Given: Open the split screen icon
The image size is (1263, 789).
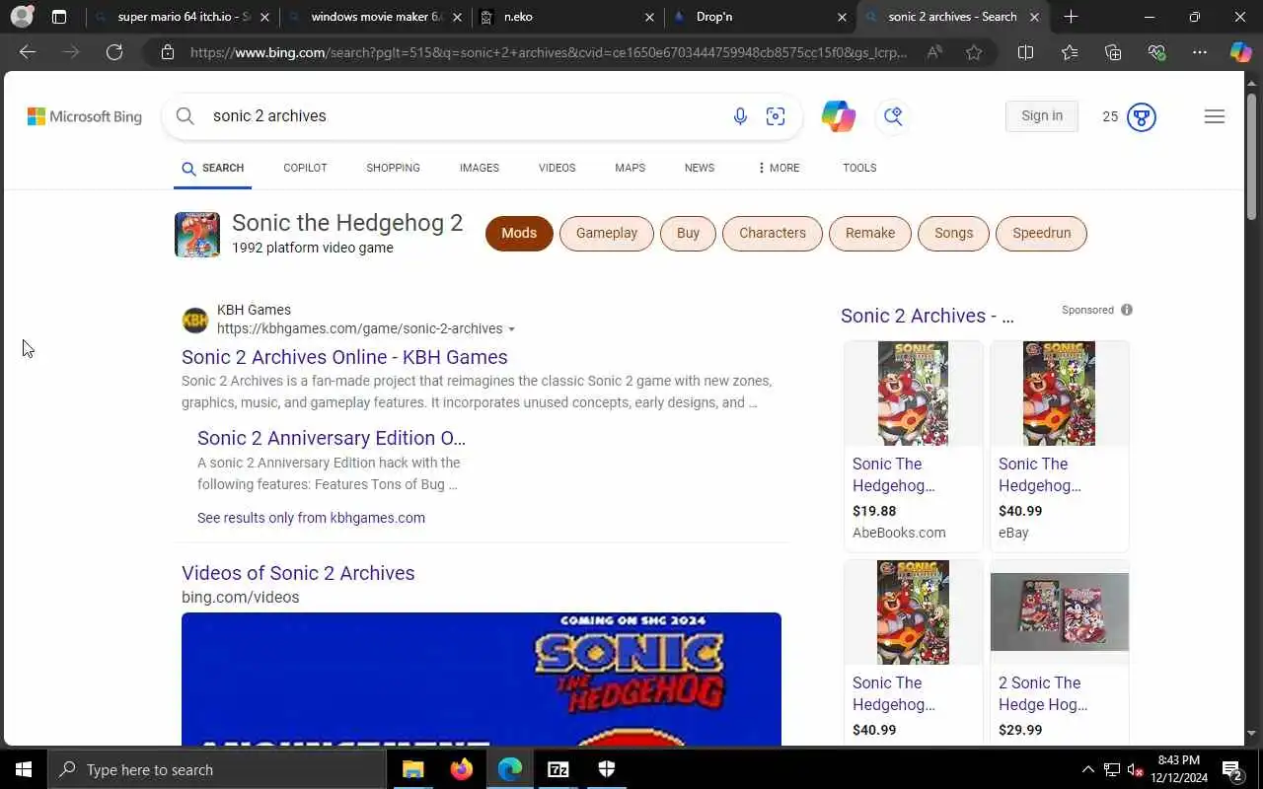Looking at the screenshot, I should point(1025,52).
